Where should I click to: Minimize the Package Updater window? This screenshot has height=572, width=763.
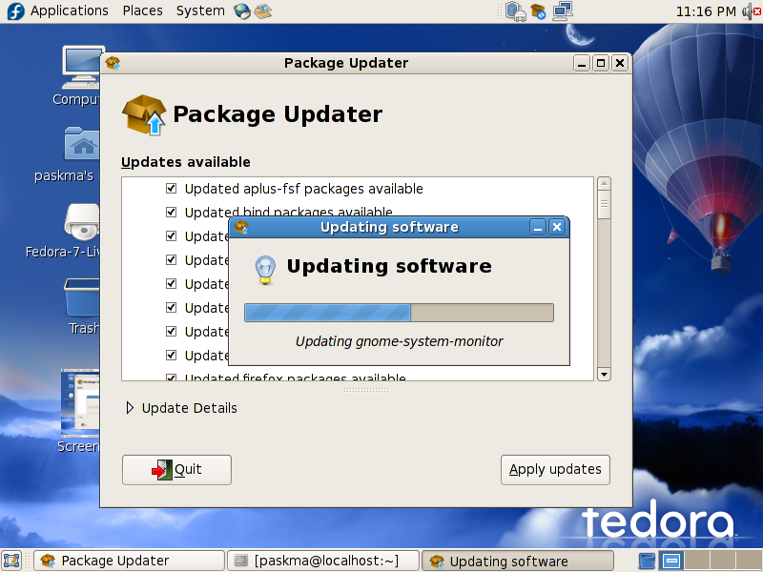tap(582, 63)
